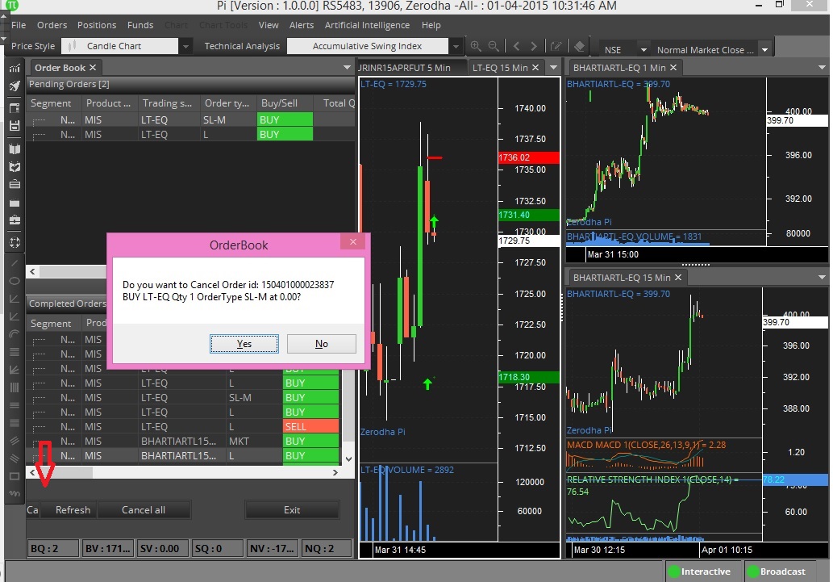Open the Positions menu
833x582 pixels.
[x=97, y=25]
